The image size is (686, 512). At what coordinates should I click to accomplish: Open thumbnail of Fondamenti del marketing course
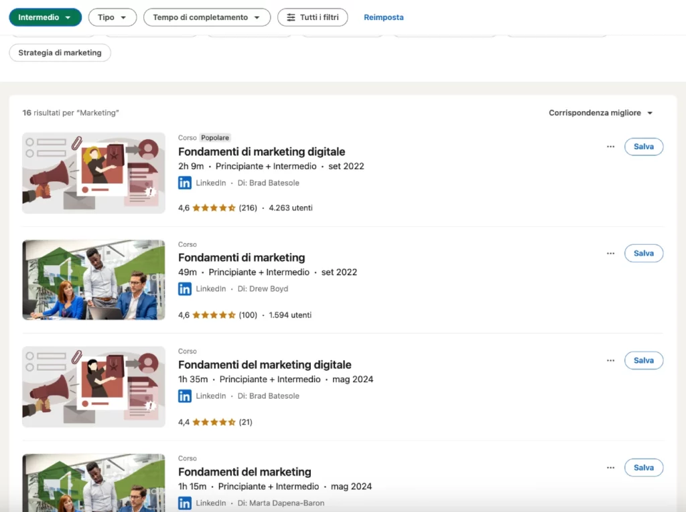tap(94, 483)
